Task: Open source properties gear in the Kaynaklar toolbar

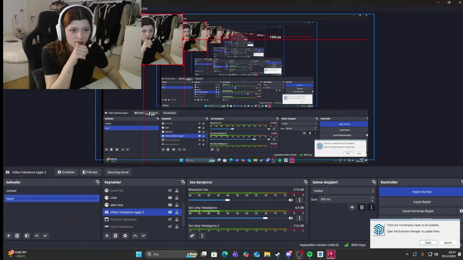Action: click(125, 235)
